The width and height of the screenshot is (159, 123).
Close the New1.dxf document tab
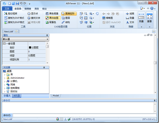pyautogui.click(x=16, y=31)
